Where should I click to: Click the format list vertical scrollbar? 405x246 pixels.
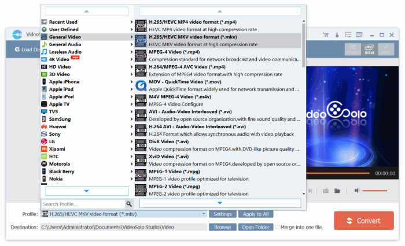(x=304, y=45)
